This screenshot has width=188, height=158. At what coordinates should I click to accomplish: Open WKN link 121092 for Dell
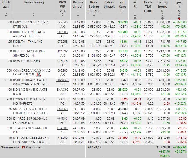62,51
